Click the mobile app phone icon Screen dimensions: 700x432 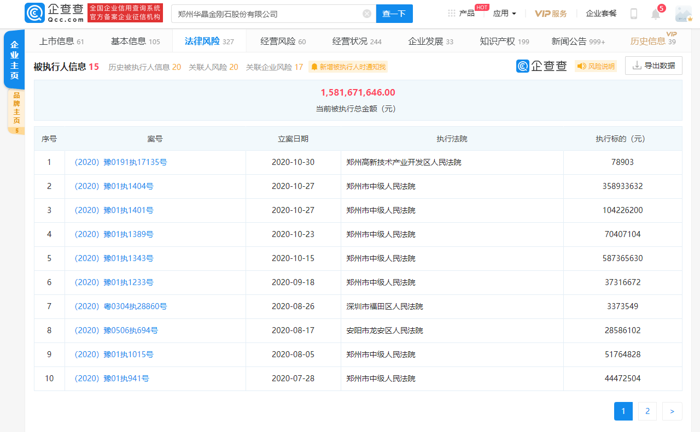(x=633, y=13)
